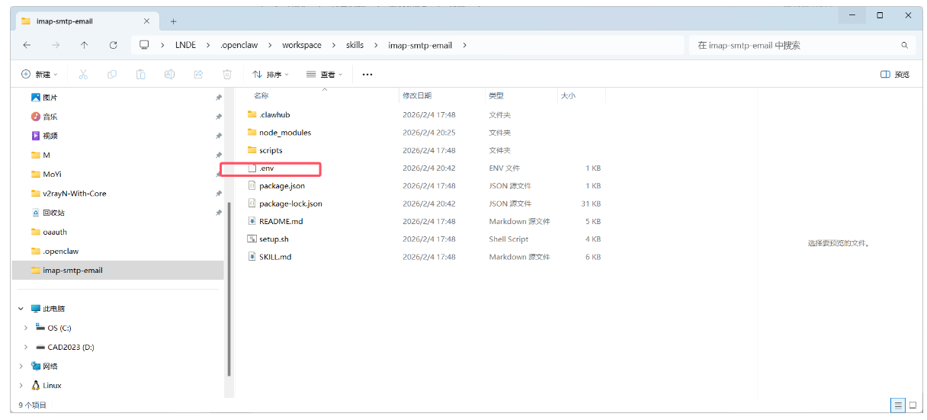Image resolution: width=927 pixels, height=420 pixels.
Task: Click the search magnifier icon
Action: tap(905, 46)
